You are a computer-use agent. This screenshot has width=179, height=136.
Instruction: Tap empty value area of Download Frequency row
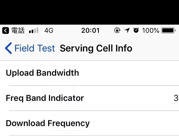(140, 123)
